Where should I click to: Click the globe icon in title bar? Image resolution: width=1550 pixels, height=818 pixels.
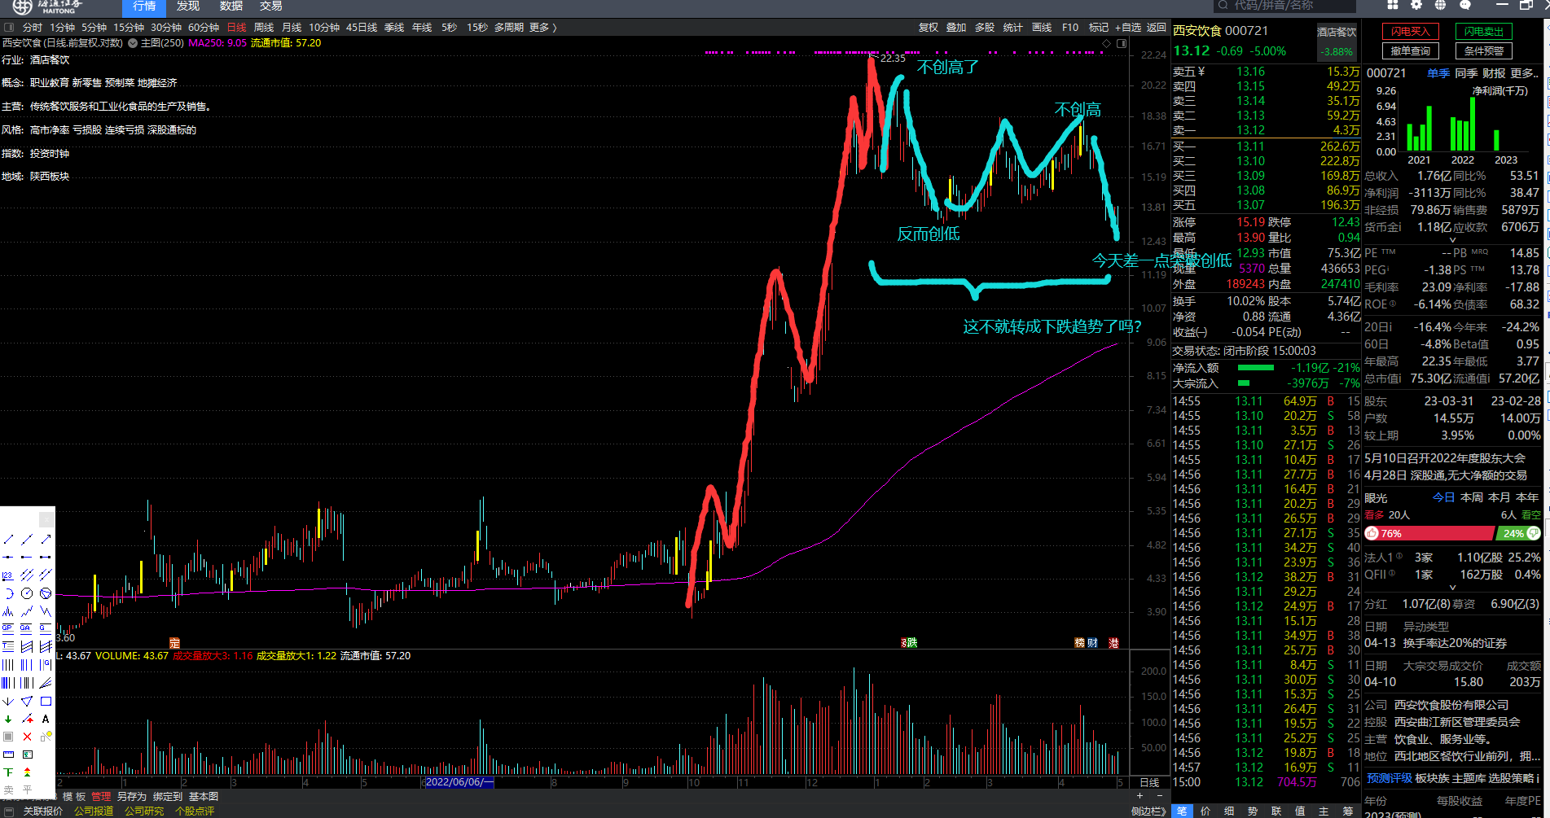click(x=1440, y=6)
